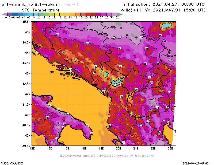This screenshot has height=165, width=214.
Task: Pick the light blue -4 to -2 swatch
Action: click(26, 14)
